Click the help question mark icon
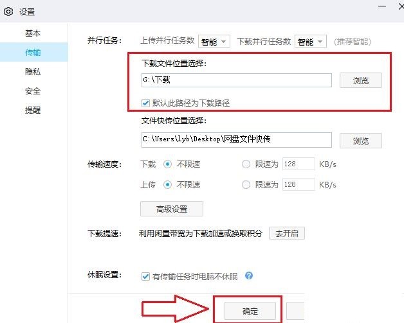 coord(249,276)
